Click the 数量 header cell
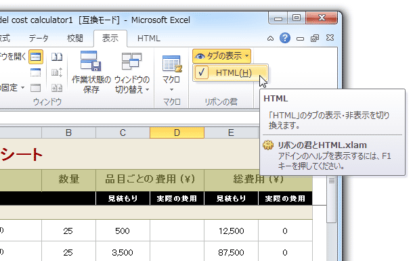The image size is (413, 261). pos(68,181)
